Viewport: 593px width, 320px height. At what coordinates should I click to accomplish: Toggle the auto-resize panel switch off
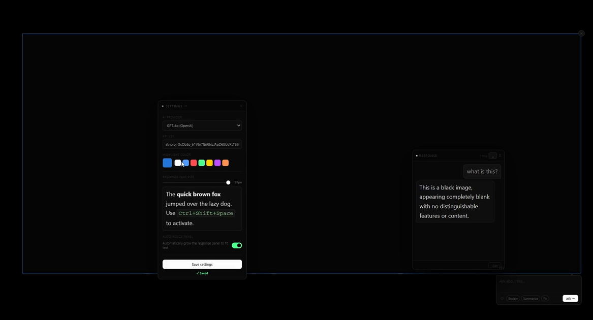[237, 245]
